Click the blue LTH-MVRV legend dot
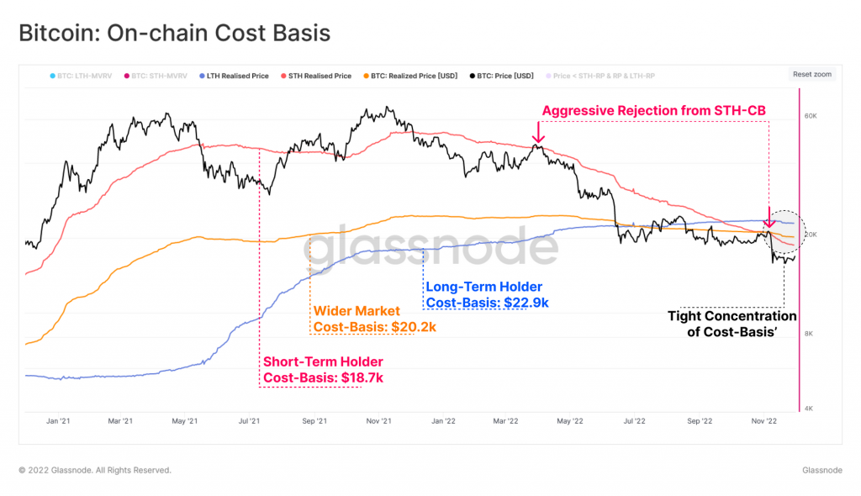The image size is (861, 496). 52,76
